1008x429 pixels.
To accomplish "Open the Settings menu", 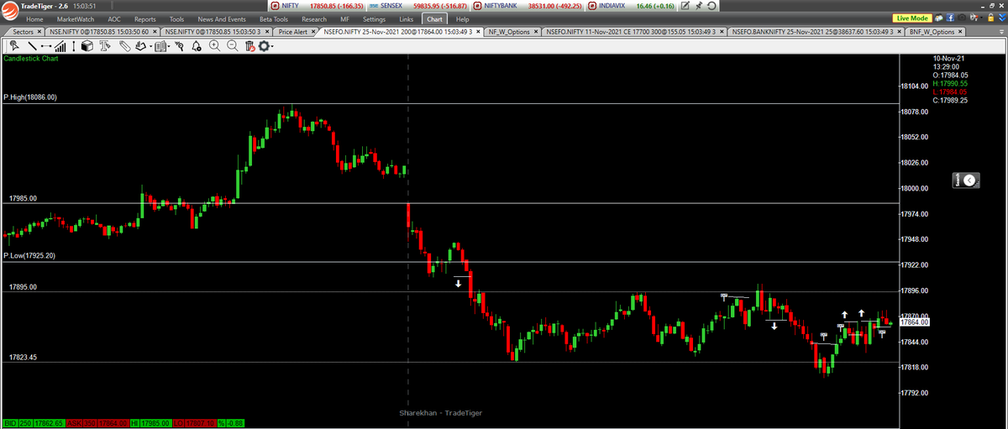I will coord(375,18).
